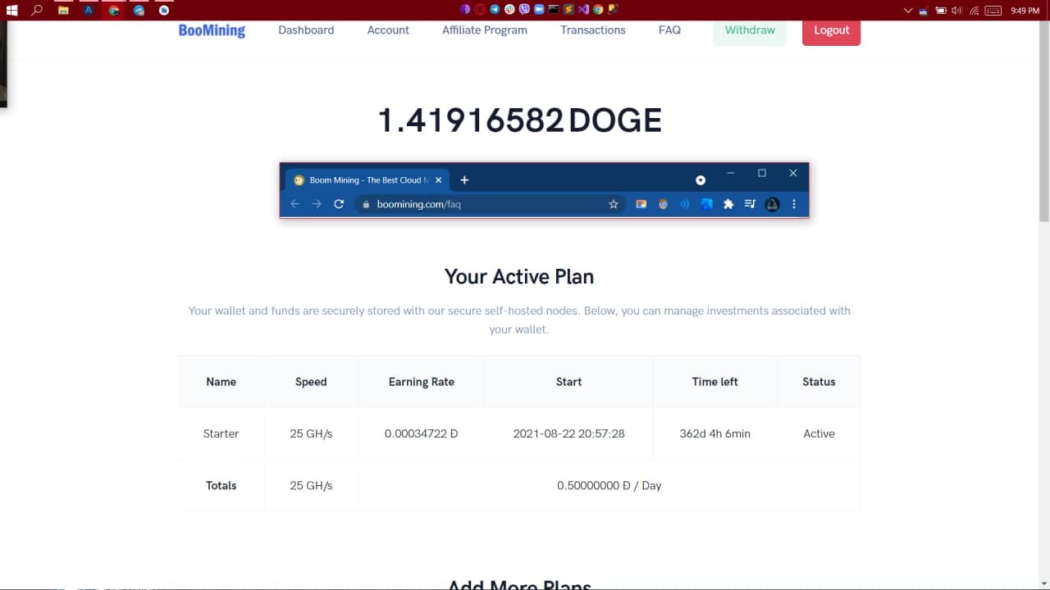This screenshot has height=590, width=1050.
Task: Open the Extensions puzzle menu
Action: 728,204
